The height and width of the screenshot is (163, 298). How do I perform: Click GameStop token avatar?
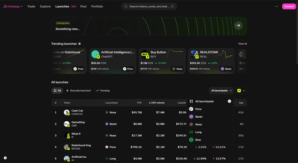click(x=67, y=124)
